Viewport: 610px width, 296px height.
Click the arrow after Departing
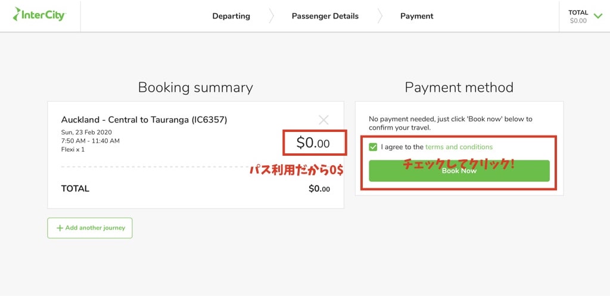tap(271, 16)
